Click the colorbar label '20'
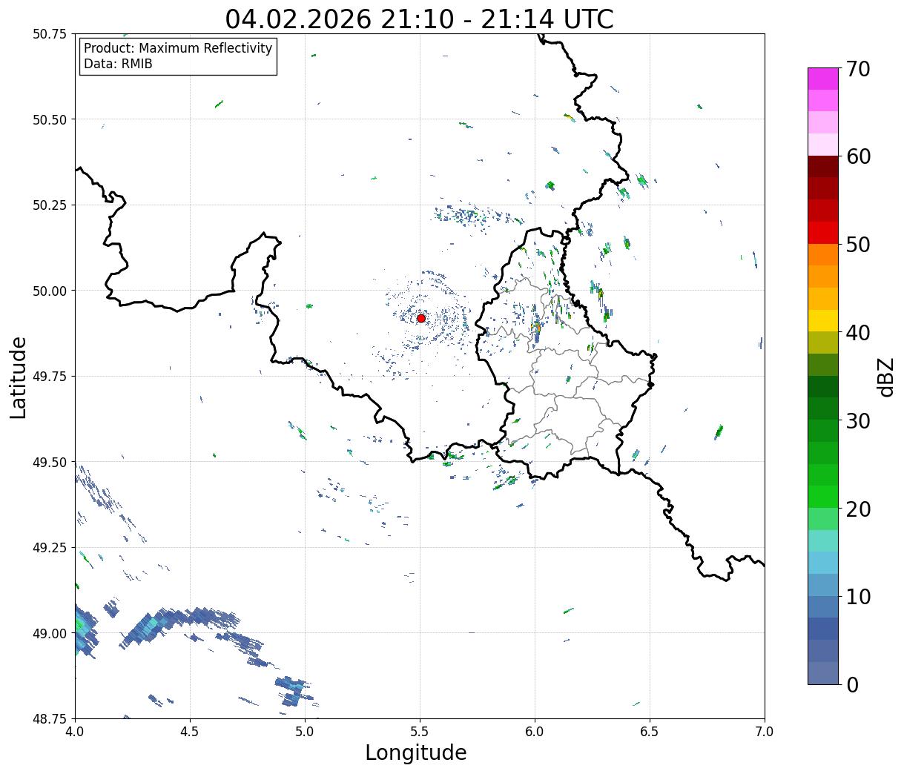The height and width of the screenshot is (771, 904). 858,509
